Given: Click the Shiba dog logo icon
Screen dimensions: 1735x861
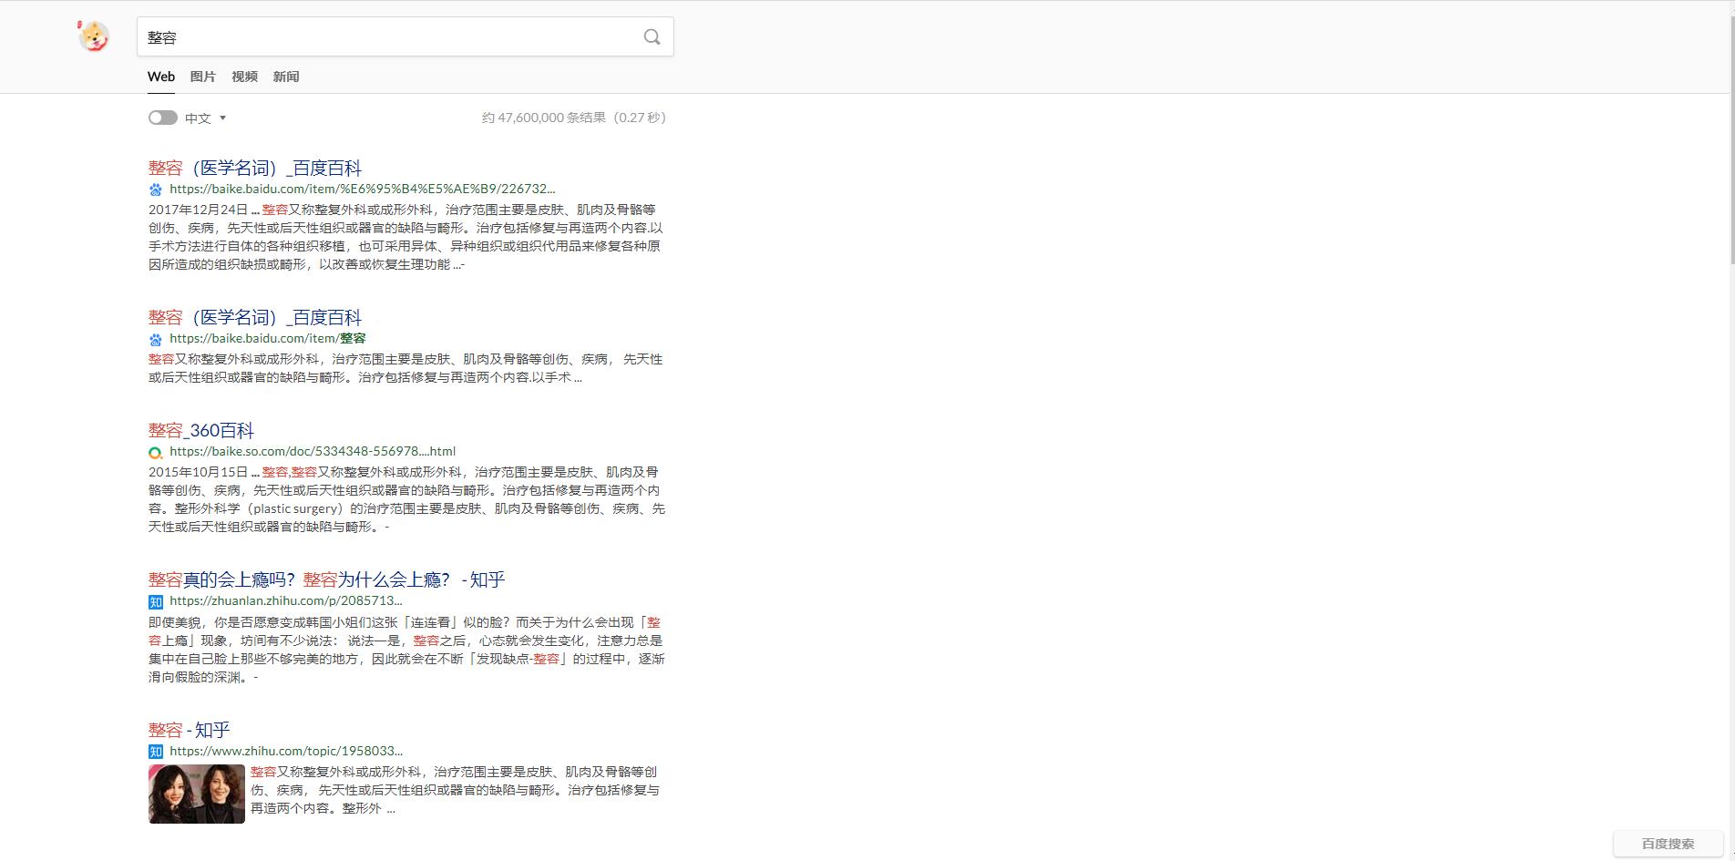Looking at the screenshot, I should (x=94, y=36).
